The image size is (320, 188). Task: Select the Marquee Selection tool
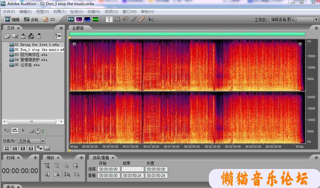pos(117,19)
